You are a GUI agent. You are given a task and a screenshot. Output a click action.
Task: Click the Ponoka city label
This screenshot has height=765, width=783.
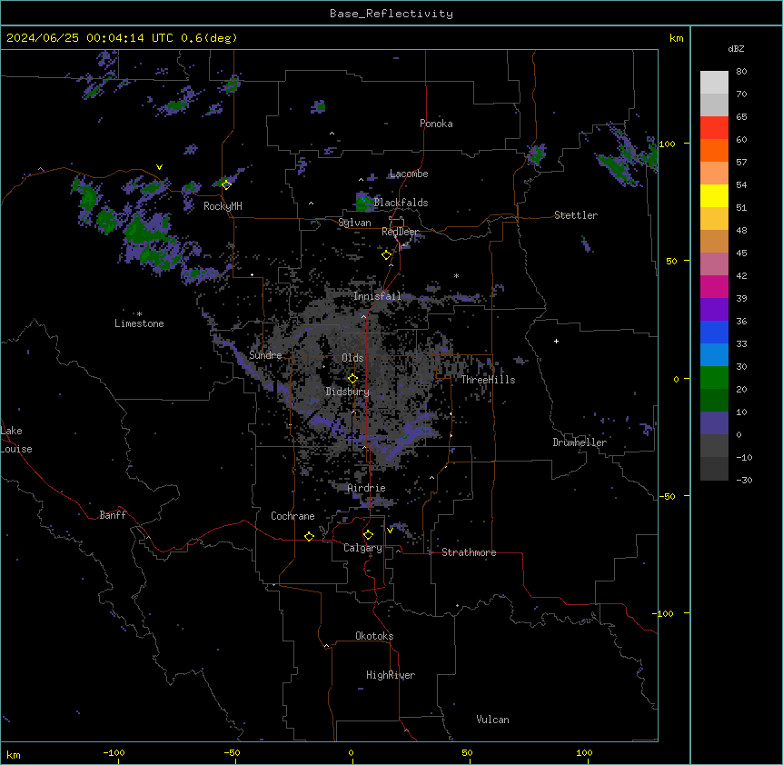436,124
